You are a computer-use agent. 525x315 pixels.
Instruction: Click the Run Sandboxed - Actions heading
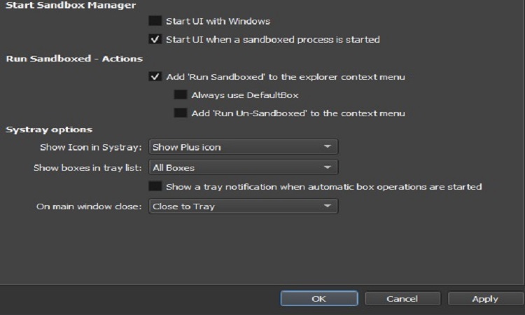pyautogui.click(x=74, y=59)
